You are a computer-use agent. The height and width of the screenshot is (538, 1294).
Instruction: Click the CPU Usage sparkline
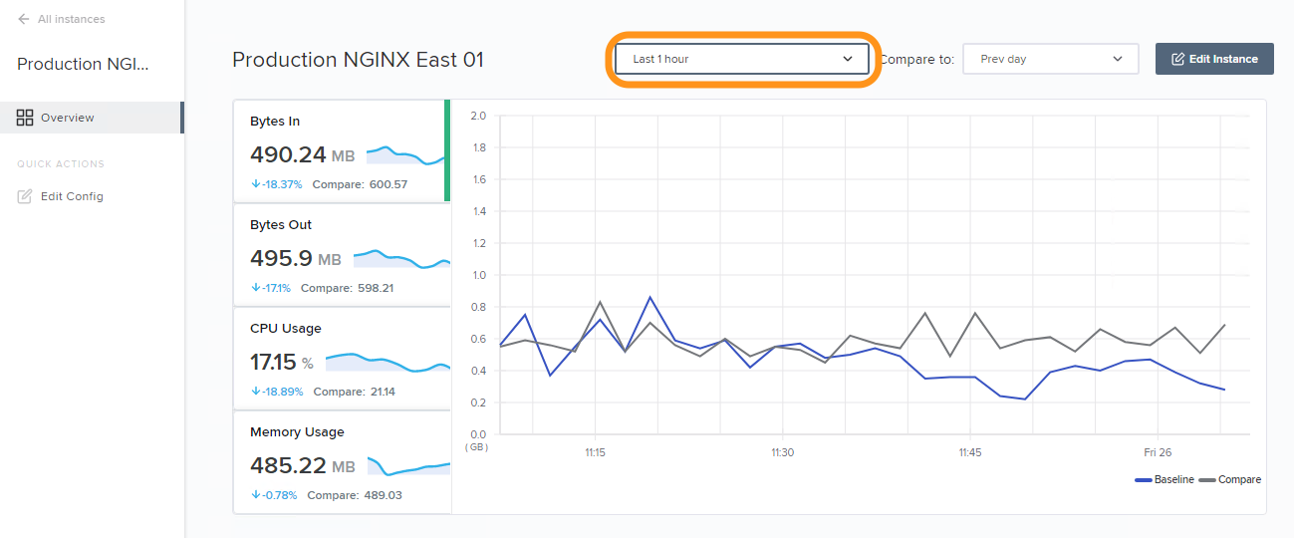coord(388,363)
